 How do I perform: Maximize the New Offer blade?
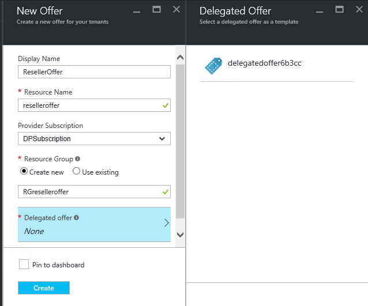[x=156, y=9]
